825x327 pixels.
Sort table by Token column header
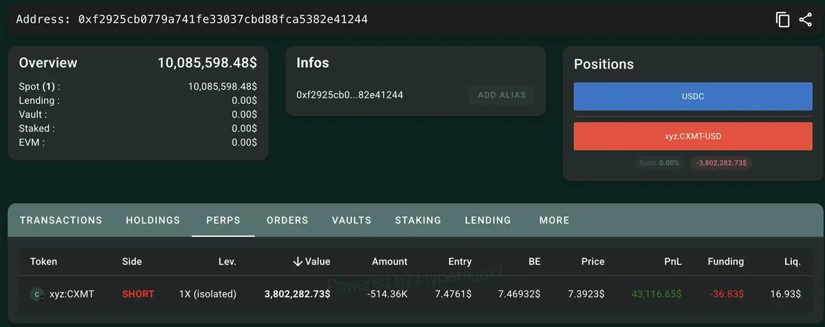coord(44,261)
